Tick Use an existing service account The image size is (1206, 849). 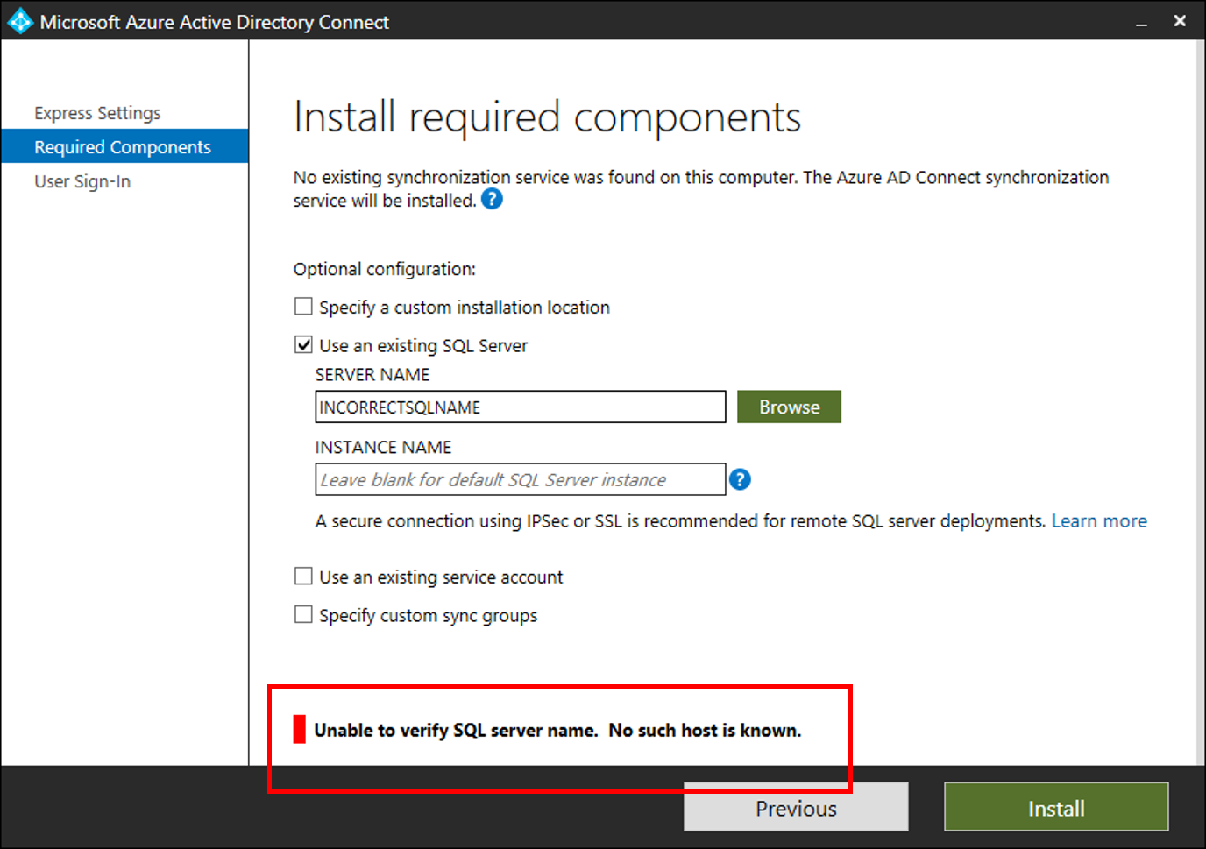pos(303,577)
